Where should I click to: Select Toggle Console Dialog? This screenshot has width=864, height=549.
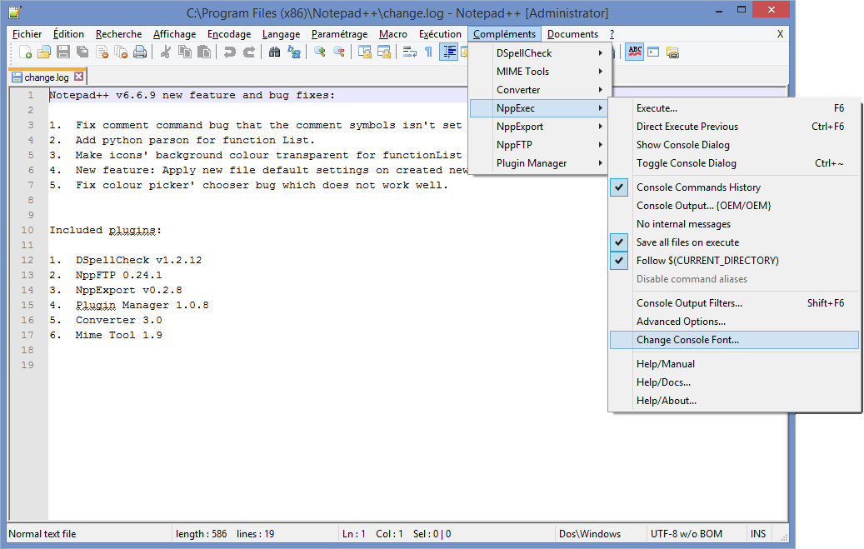[734, 163]
